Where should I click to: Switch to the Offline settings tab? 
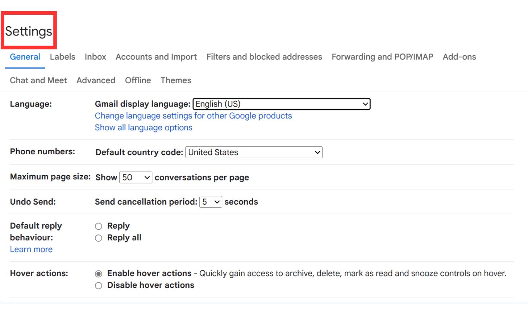click(x=138, y=80)
